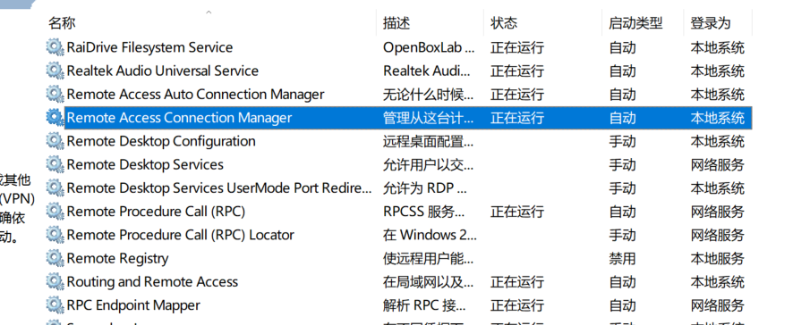This screenshot has width=810, height=325.
Task: Click gear icon for Remote Registry
Action: pyautogui.click(x=55, y=258)
